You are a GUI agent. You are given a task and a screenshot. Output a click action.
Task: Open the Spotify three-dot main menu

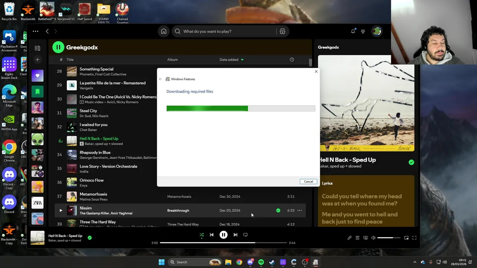pos(35,31)
